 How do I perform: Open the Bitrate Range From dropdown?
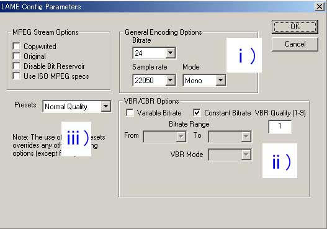click(165, 137)
